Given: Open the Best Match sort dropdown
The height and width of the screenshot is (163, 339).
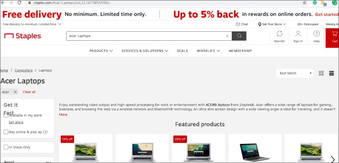Looking at the screenshot, I should (x=294, y=73).
